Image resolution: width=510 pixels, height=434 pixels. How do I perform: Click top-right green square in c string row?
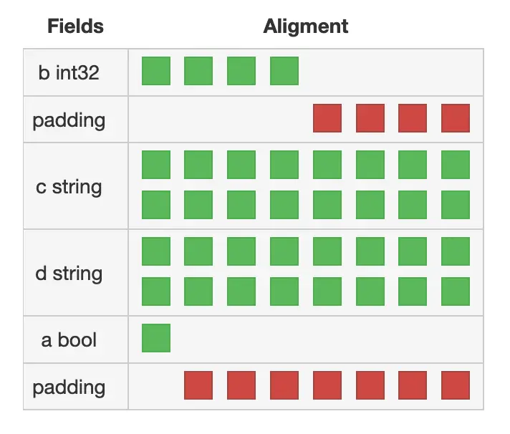pyautogui.click(x=456, y=165)
